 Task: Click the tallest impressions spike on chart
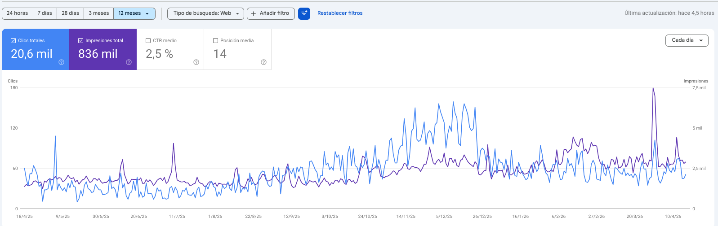(653, 88)
